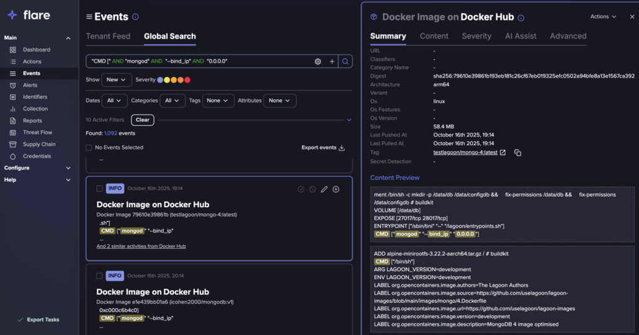Viewport: 639px width, 335px height.
Task: Click into the search query input field
Action: point(199,61)
